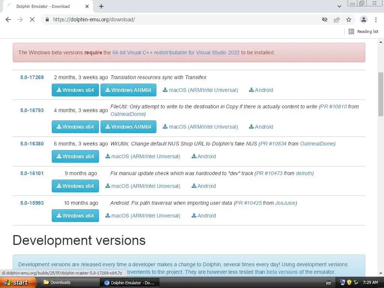
Task: Download Windows x64 for 5.0-16380
Action: tap(75, 156)
